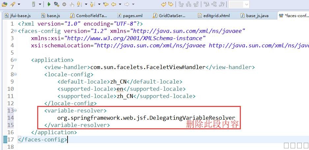This screenshot has height=150, width=309.
Task: Click the green Run button in toolbar
Action: (49, 4)
